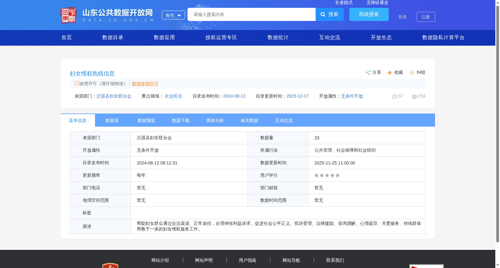
Task: Click the 用户评分 star rating
Action: (327, 175)
